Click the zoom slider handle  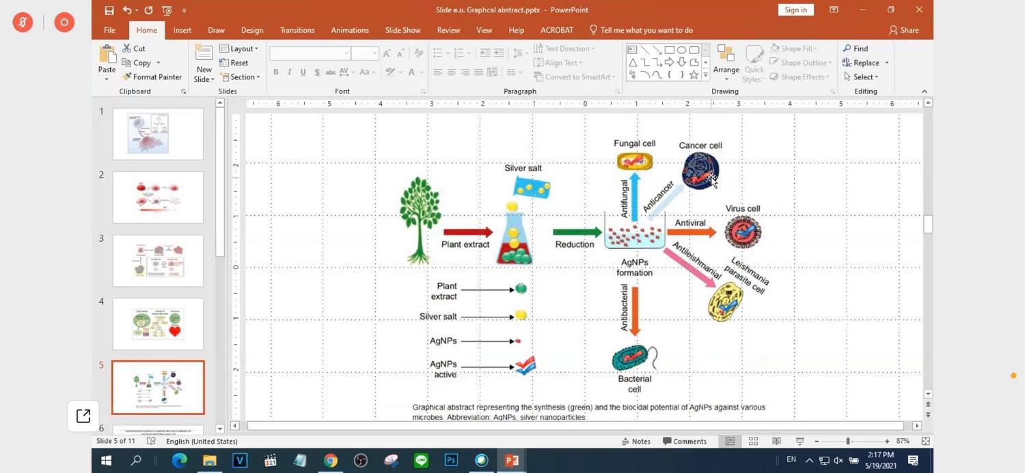(848, 442)
